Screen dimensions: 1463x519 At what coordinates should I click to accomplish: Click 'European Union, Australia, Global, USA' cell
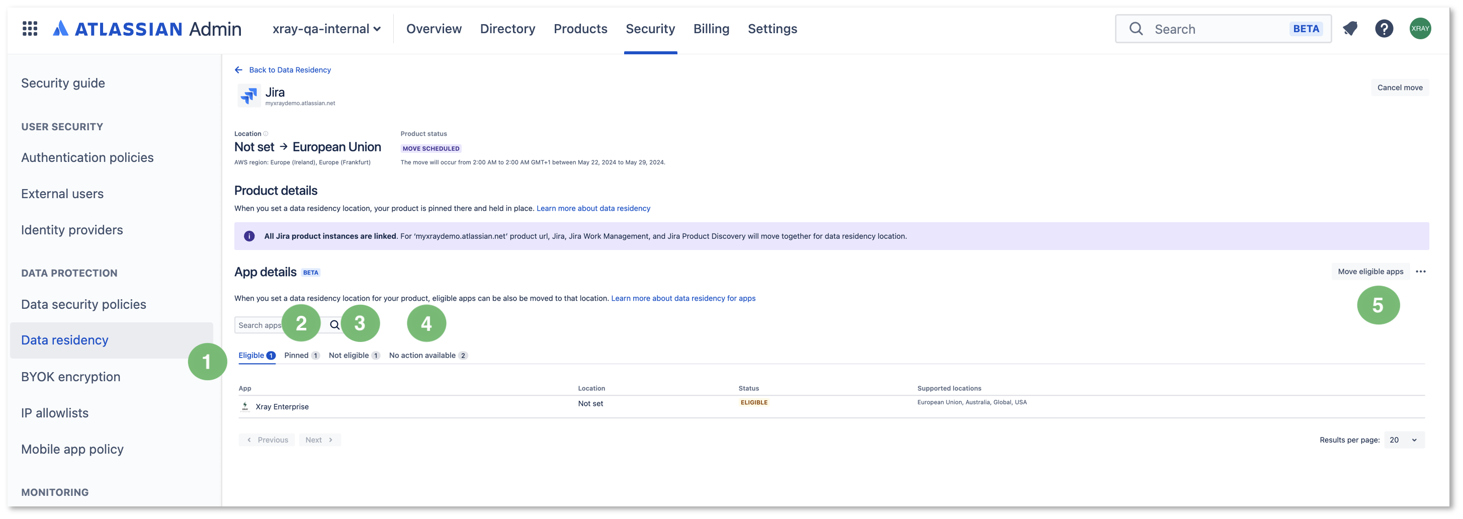pos(972,402)
